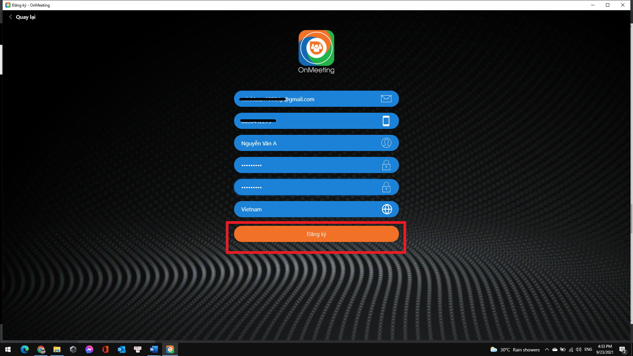Select the Nguyễn Văn A name field
This screenshot has height=356, width=633.
coord(316,143)
